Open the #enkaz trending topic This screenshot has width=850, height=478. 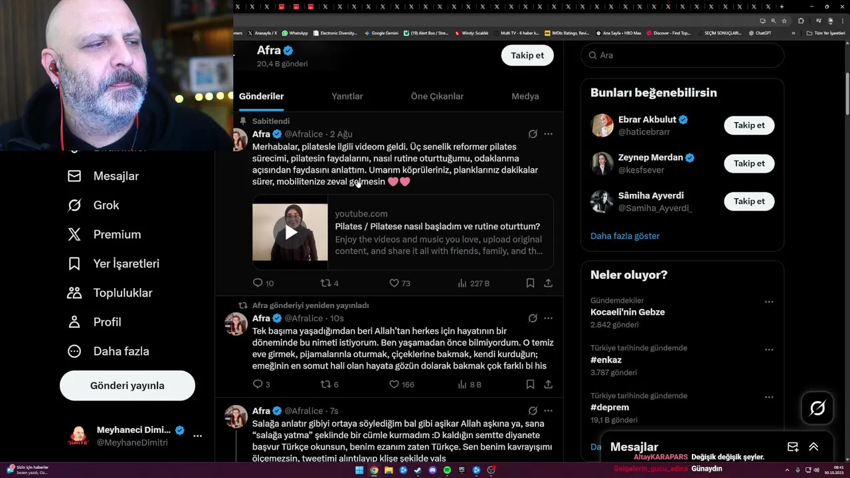click(607, 360)
